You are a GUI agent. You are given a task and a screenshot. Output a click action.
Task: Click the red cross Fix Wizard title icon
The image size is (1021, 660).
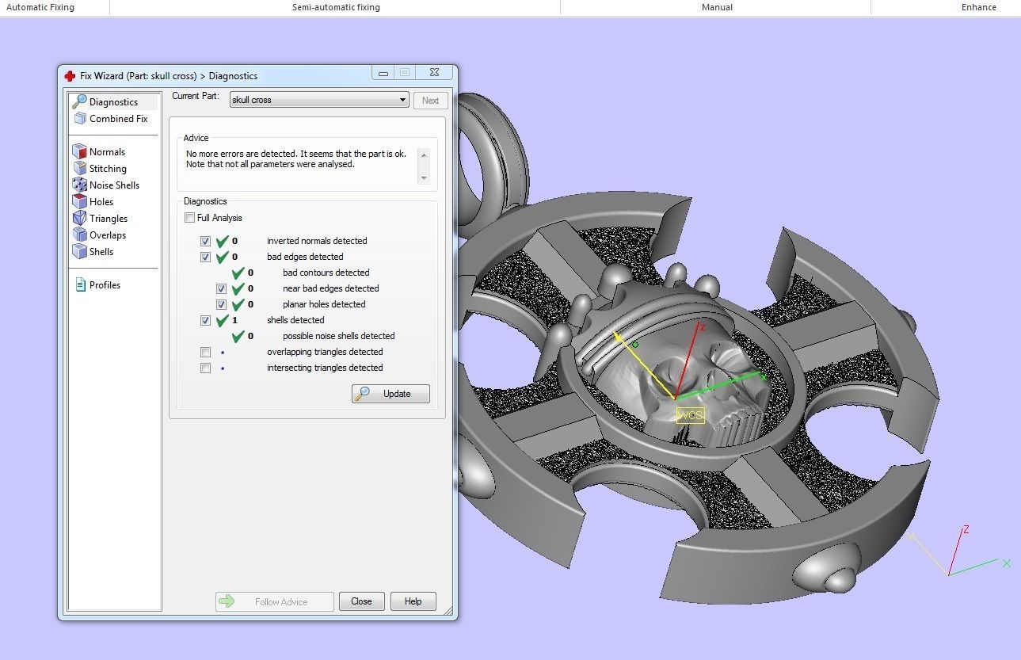click(x=70, y=76)
